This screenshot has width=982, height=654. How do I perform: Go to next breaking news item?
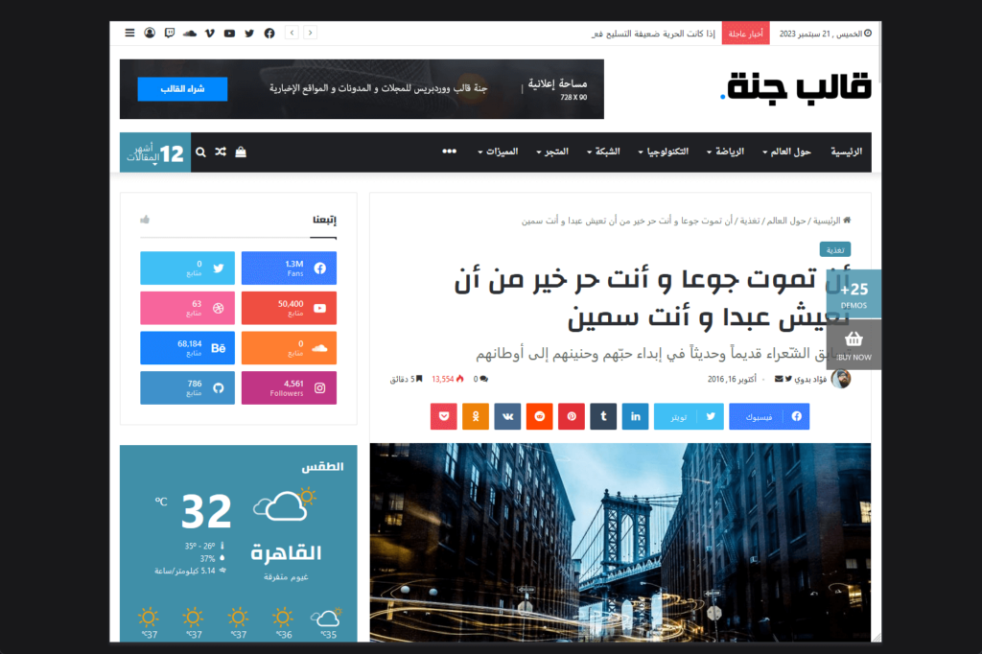click(310, 33)
